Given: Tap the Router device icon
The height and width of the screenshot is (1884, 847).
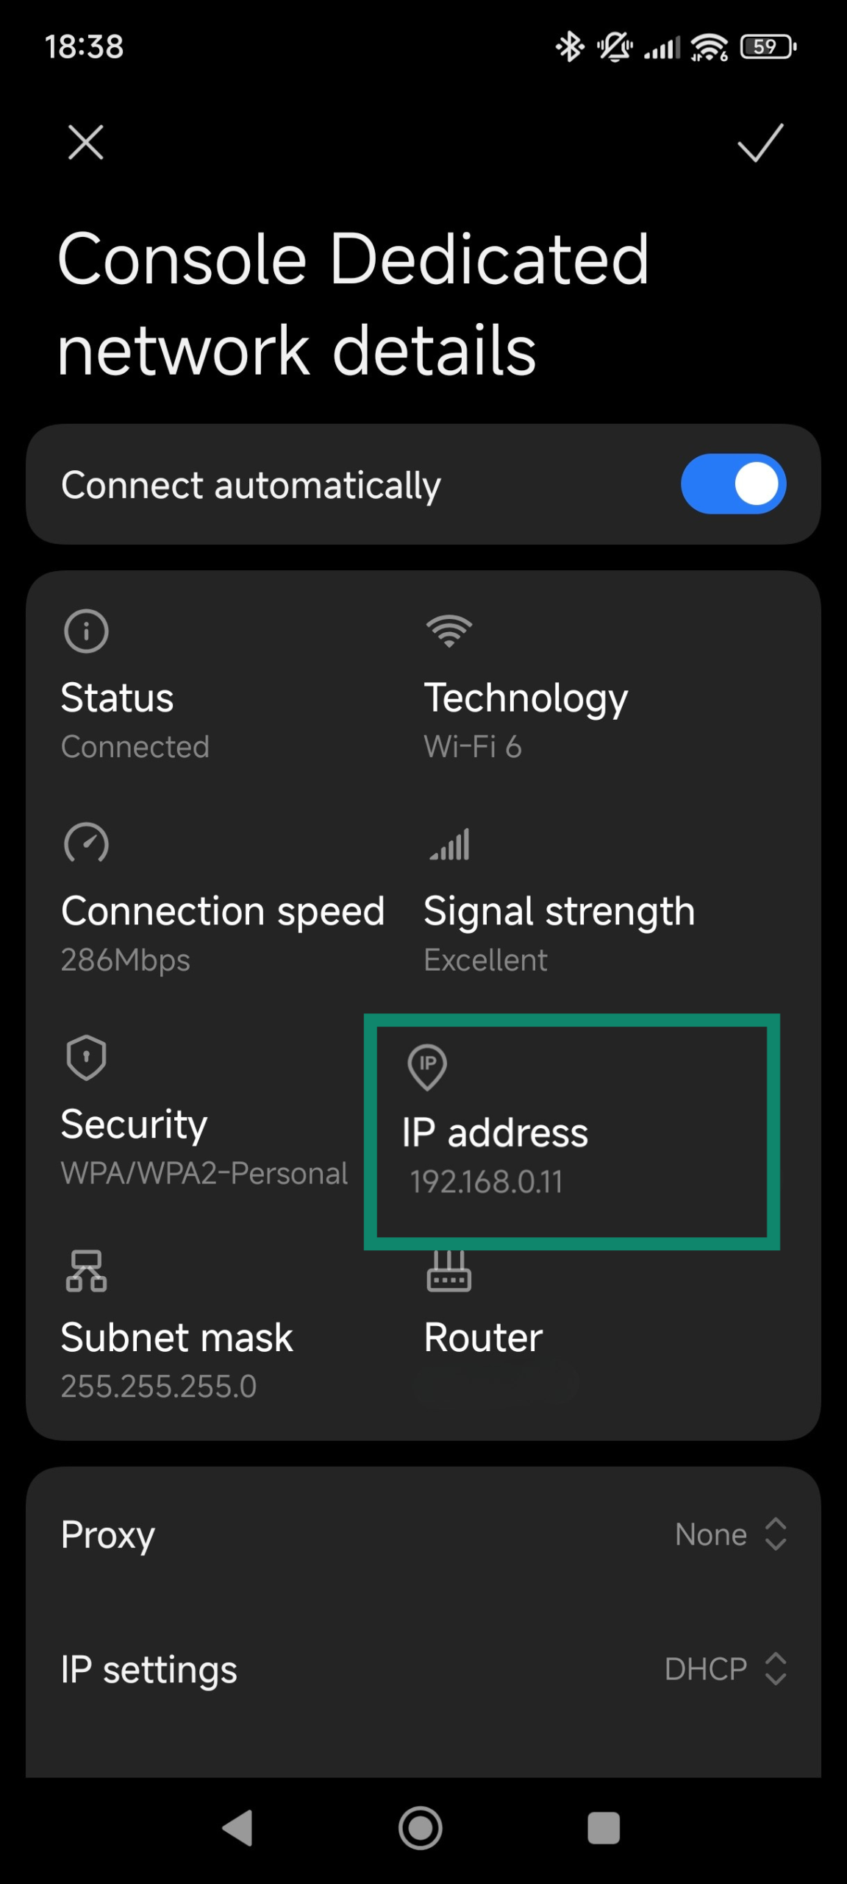Looking at the screenshot, I should click(x=448, y=1270).
